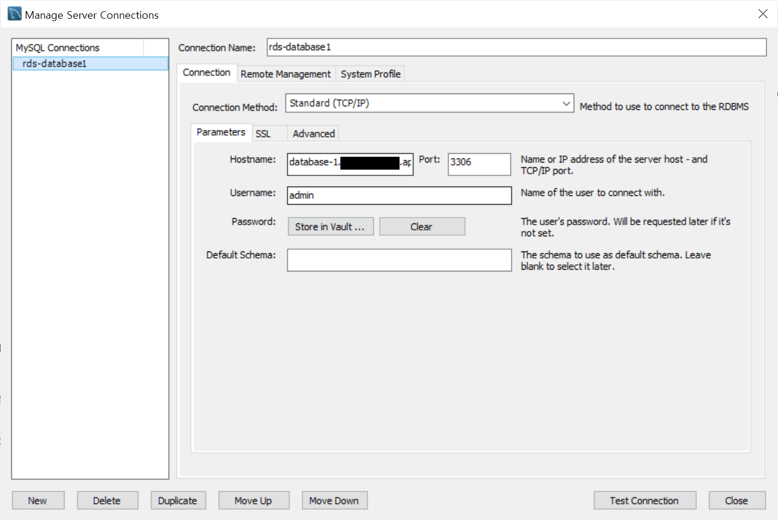This screenshot has width=778, height=520.
Task: Duplicate the selected connection
Action: click(178, 501)
